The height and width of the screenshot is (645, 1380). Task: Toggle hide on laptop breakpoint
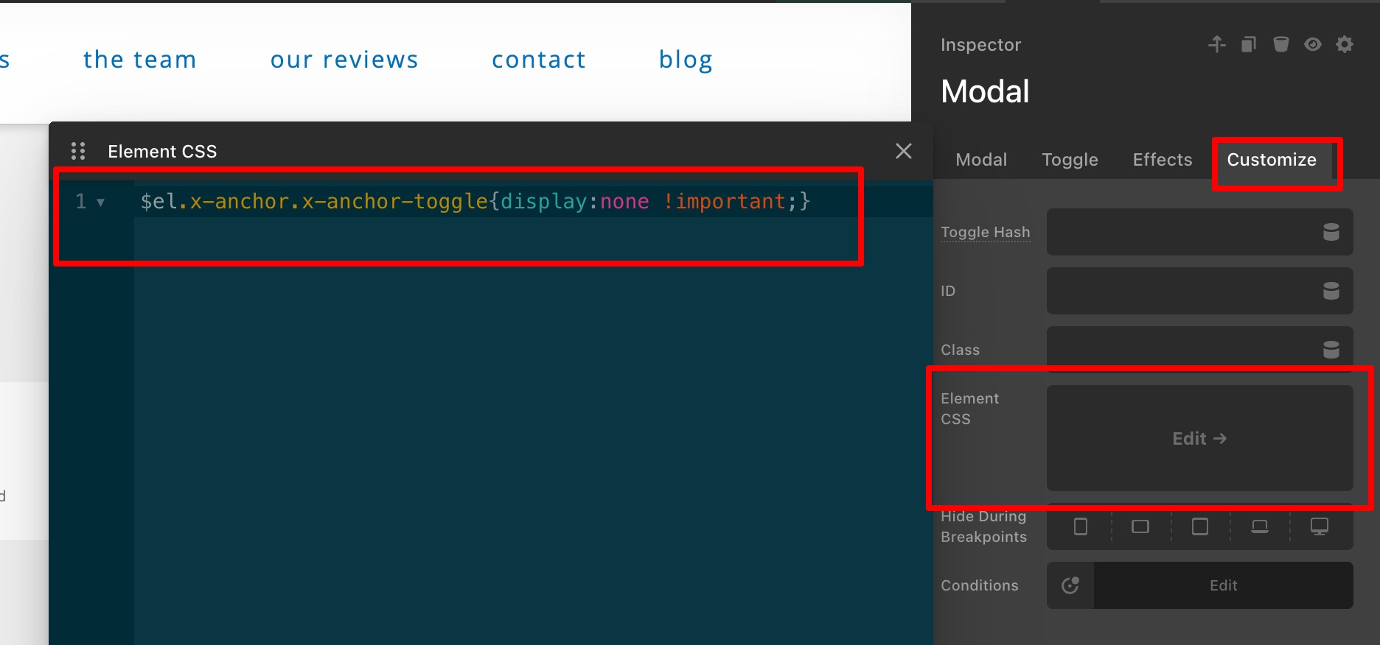point(1260,526)
